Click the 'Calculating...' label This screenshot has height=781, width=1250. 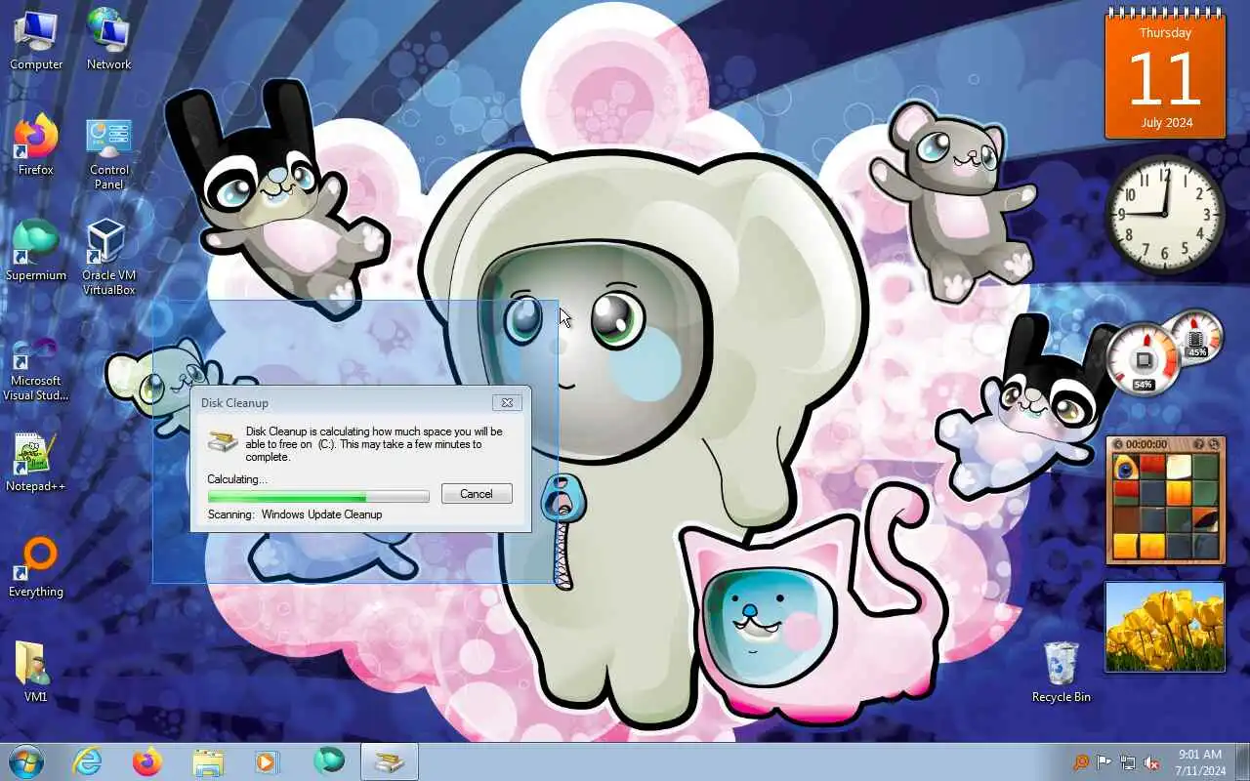(237, 479)
